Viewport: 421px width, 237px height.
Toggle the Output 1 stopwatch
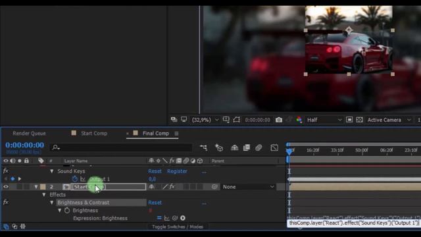[75, 179]
